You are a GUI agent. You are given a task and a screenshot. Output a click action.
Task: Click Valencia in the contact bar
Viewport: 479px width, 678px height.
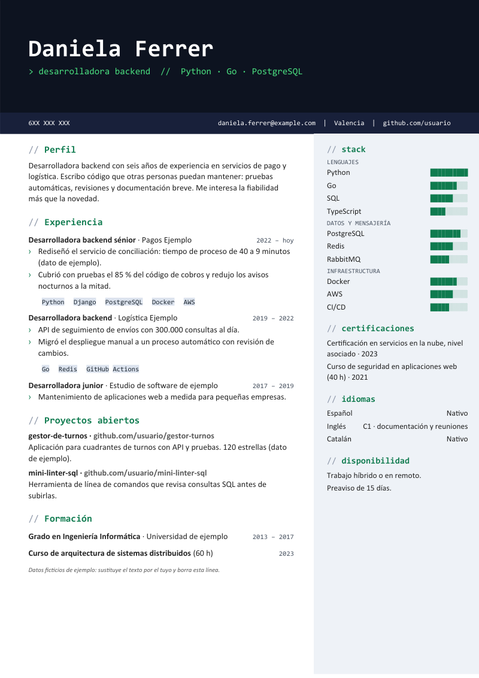(x=349, y=123)
